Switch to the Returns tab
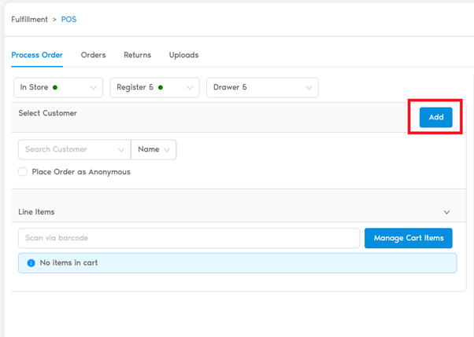 (x=137, y=55)
